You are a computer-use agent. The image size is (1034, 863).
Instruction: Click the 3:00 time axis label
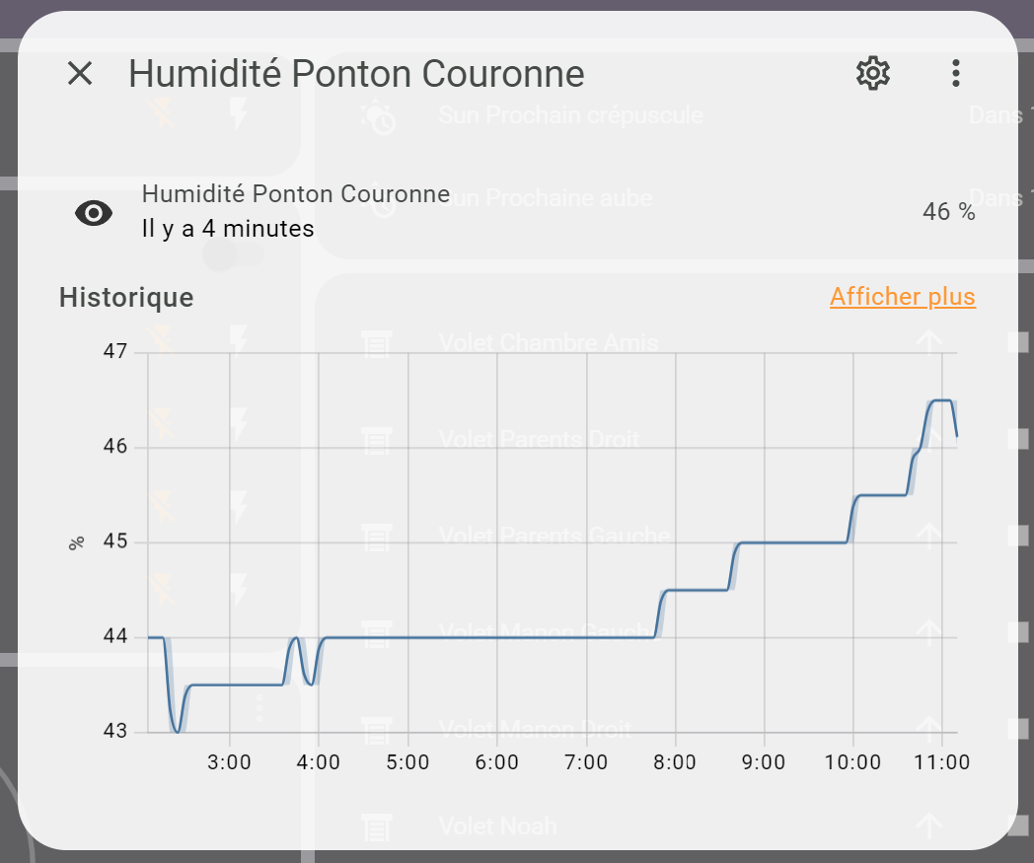(229, 762)
